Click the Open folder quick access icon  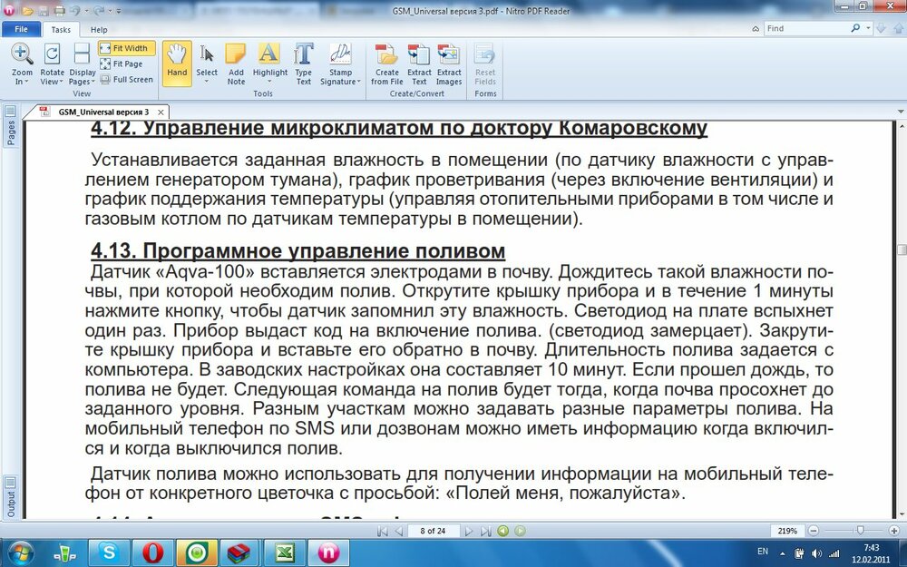(27, 10)
